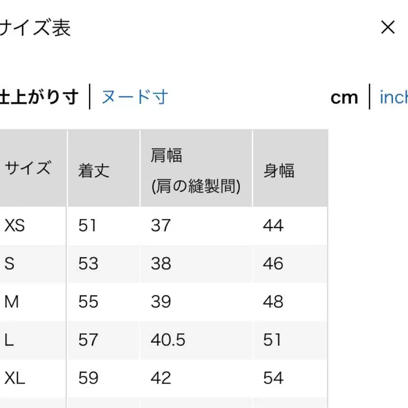Click the 着丈 value 51 for XS
The image size is (408, 408).
87,226
